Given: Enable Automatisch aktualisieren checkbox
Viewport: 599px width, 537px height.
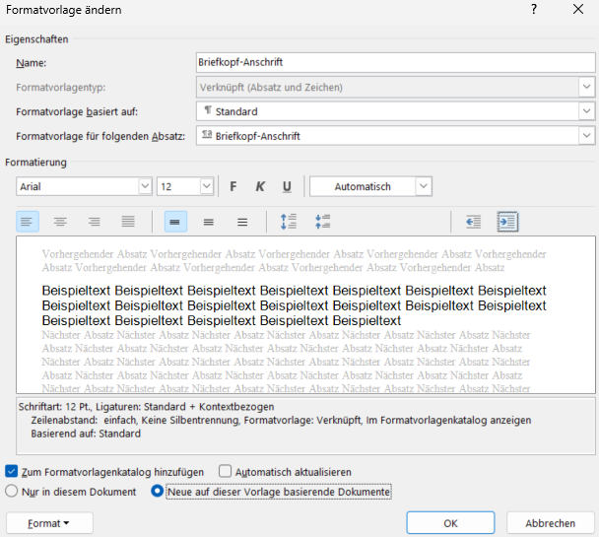Looking at the screenshot, I should coord(226,472).
